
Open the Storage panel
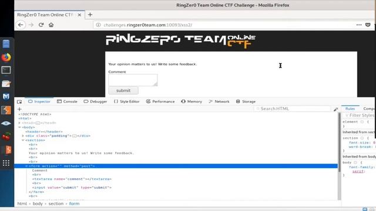(246, 101)
